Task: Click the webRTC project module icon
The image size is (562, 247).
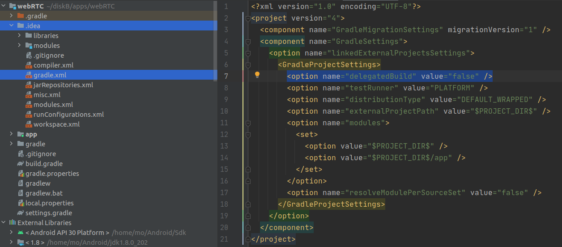Action: tap(12, 6)
